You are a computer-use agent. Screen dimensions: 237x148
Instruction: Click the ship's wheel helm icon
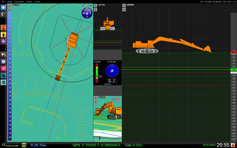(x=3, y=61)
